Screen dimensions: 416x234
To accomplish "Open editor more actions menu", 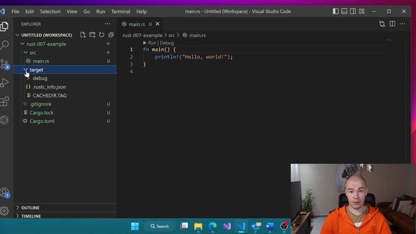I will click(x=402, y=24).
